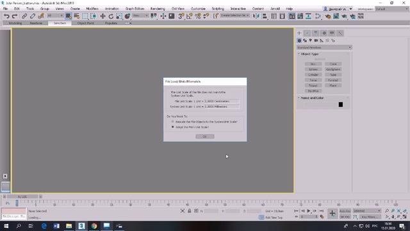Toggle the Percent Snap icon
Image resolution: width=410 pixels, height=231 pixels.
(198, 16)
